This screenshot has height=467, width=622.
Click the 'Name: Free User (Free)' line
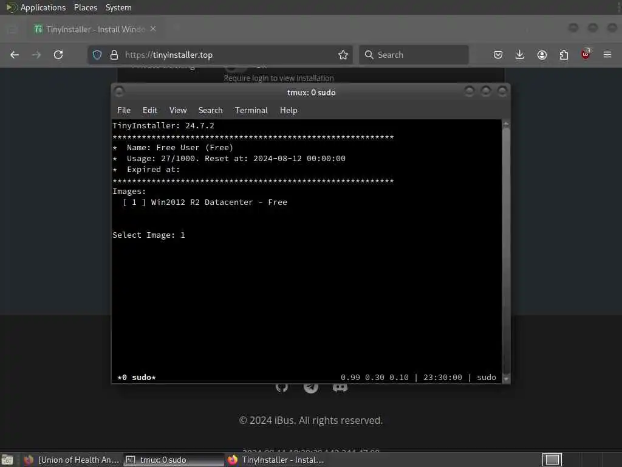180,148
